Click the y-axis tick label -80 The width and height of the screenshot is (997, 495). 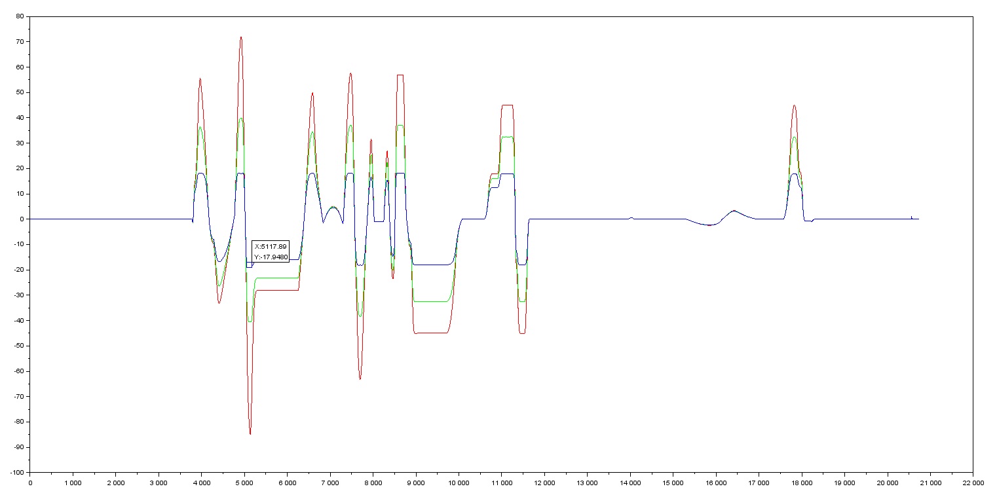click(19, 422)
